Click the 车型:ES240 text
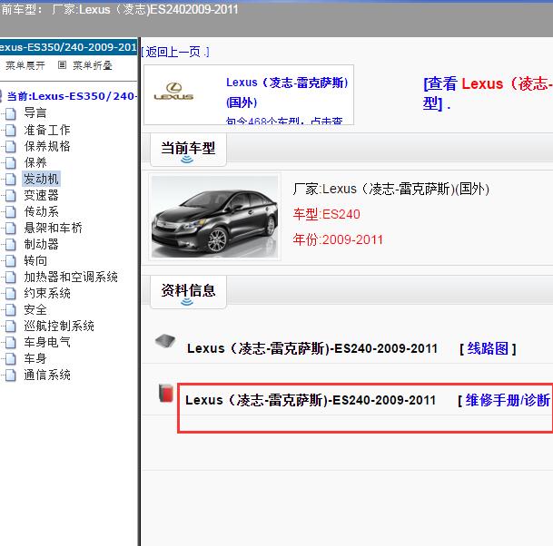Viewport: 553px width, 546px height. point(327,214)
